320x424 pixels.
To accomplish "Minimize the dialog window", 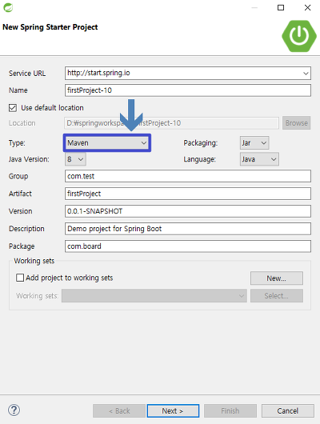I will pos(254,7).
